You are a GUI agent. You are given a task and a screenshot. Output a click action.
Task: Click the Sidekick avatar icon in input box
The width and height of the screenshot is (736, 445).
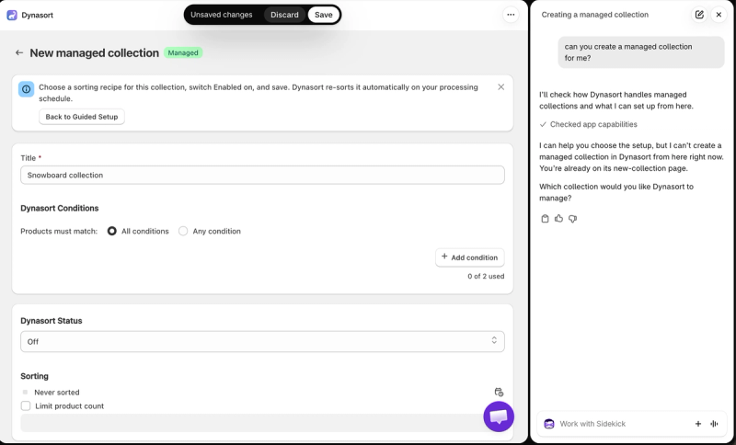[548, 424]
